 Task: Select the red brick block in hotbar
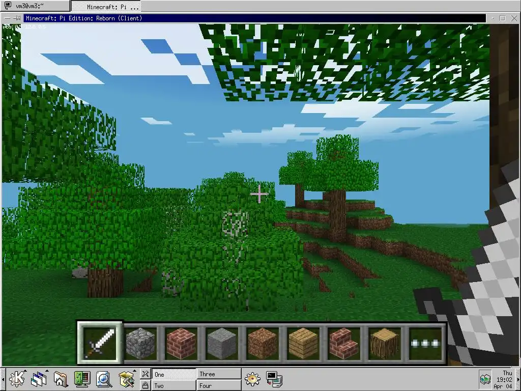point(181,343)
